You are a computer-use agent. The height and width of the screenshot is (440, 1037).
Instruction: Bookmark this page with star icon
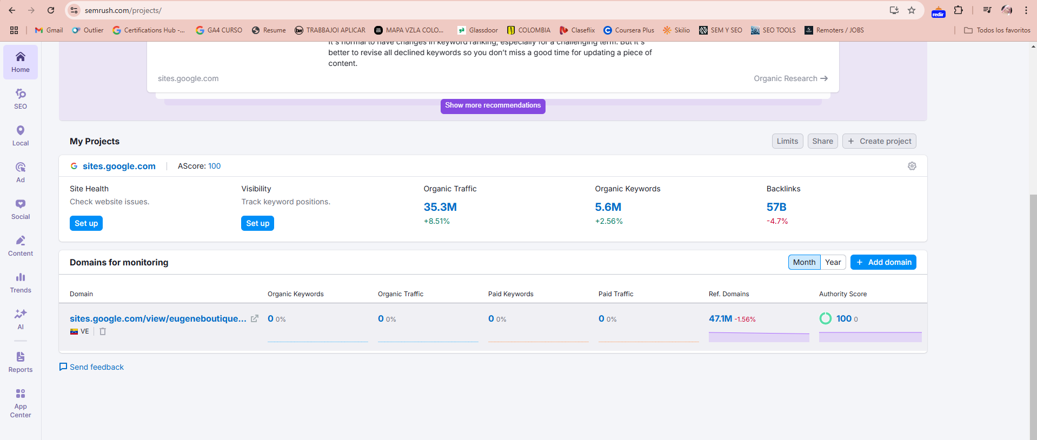(912, 10)
